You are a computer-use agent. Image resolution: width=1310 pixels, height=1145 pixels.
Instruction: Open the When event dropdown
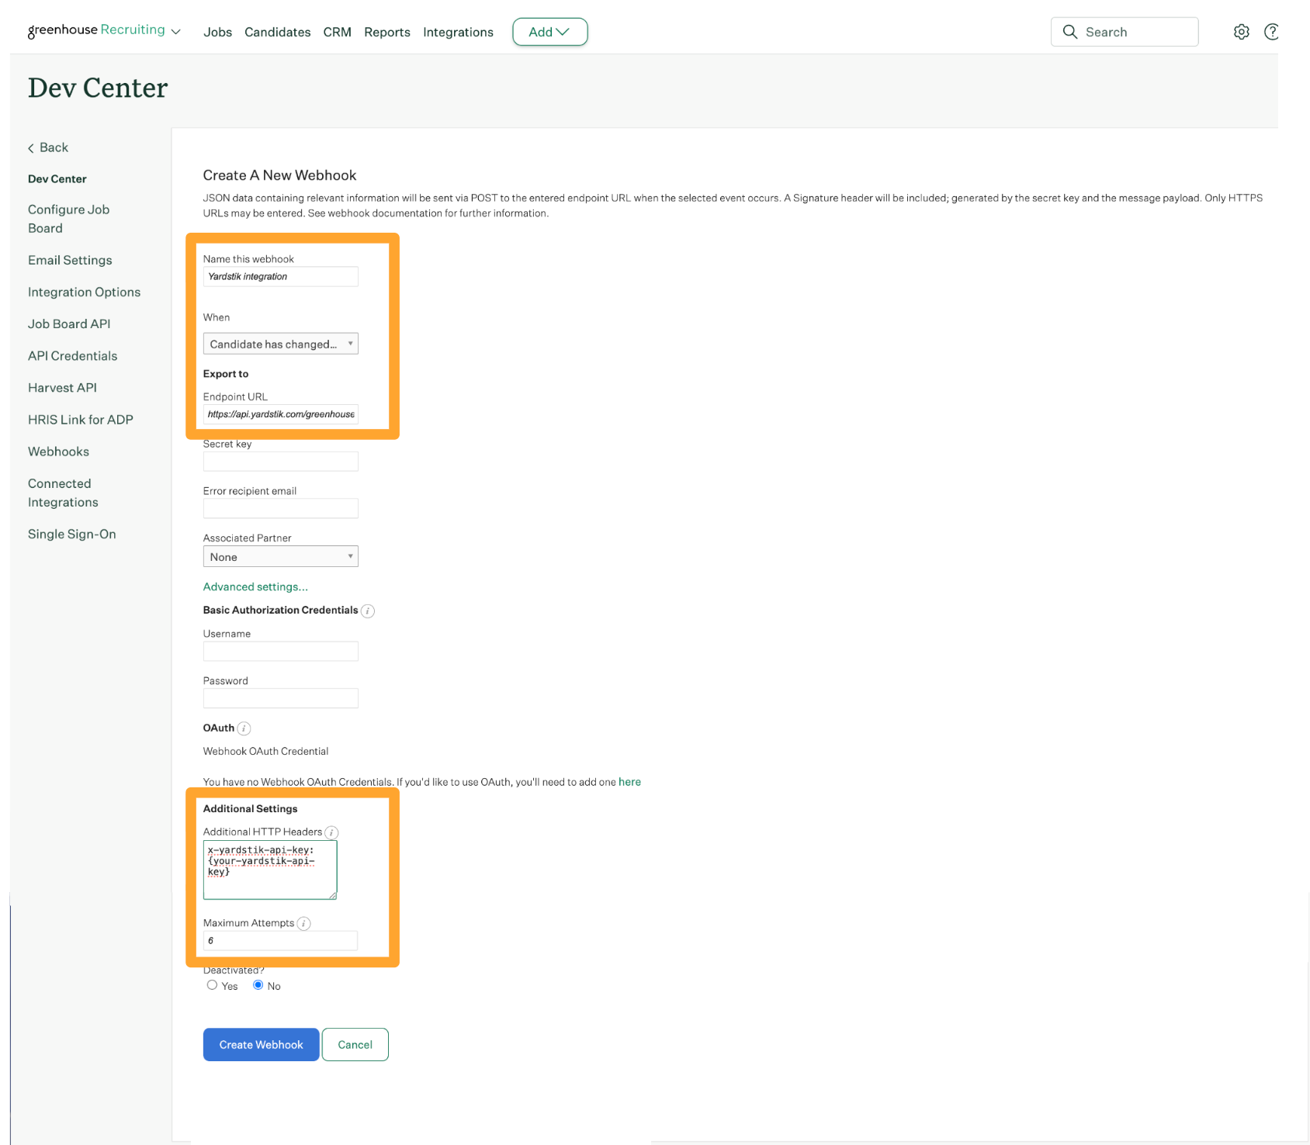[280, 344]
